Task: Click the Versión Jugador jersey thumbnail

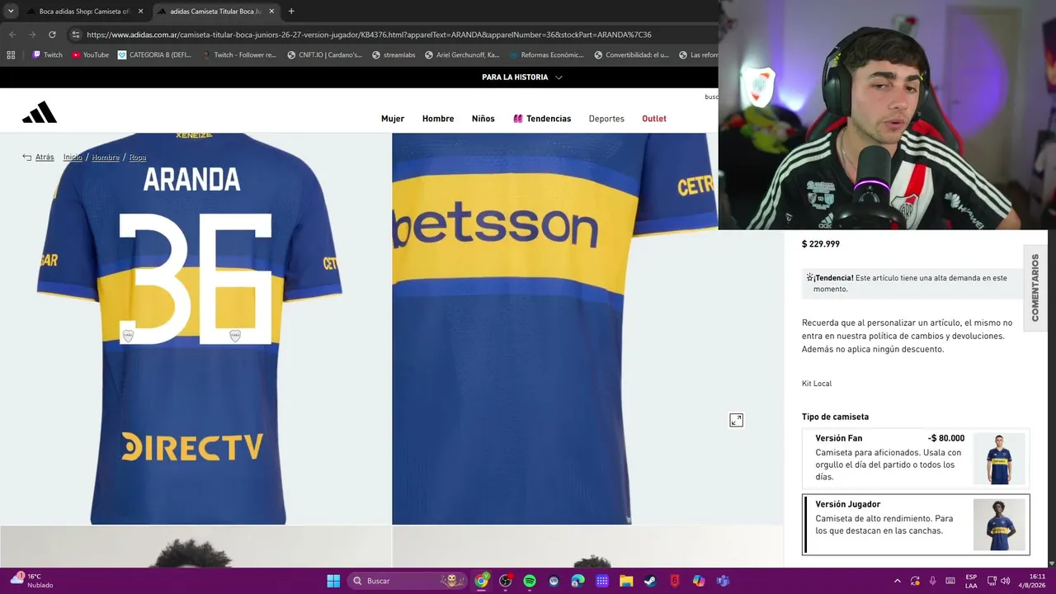Action: click(x=999, y=525)
